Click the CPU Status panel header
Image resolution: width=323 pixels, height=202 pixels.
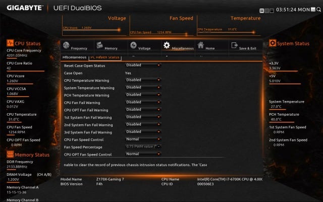click(x=26, y=43)
